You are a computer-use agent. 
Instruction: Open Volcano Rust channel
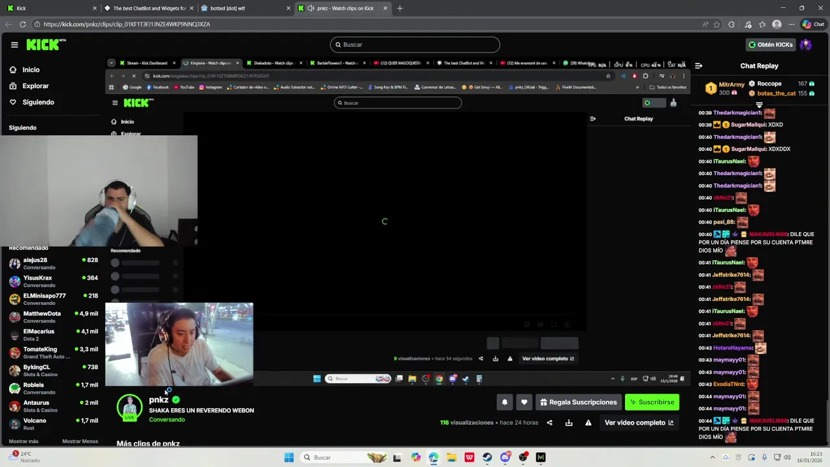(53, 424)
